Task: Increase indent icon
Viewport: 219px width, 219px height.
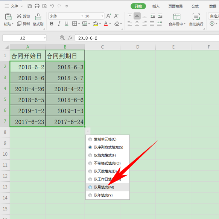Action: pos(160,16)
